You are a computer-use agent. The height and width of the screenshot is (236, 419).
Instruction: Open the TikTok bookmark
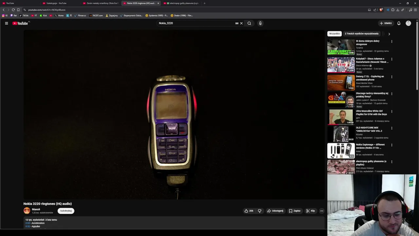pyautogui.click(x=24, y=15)
